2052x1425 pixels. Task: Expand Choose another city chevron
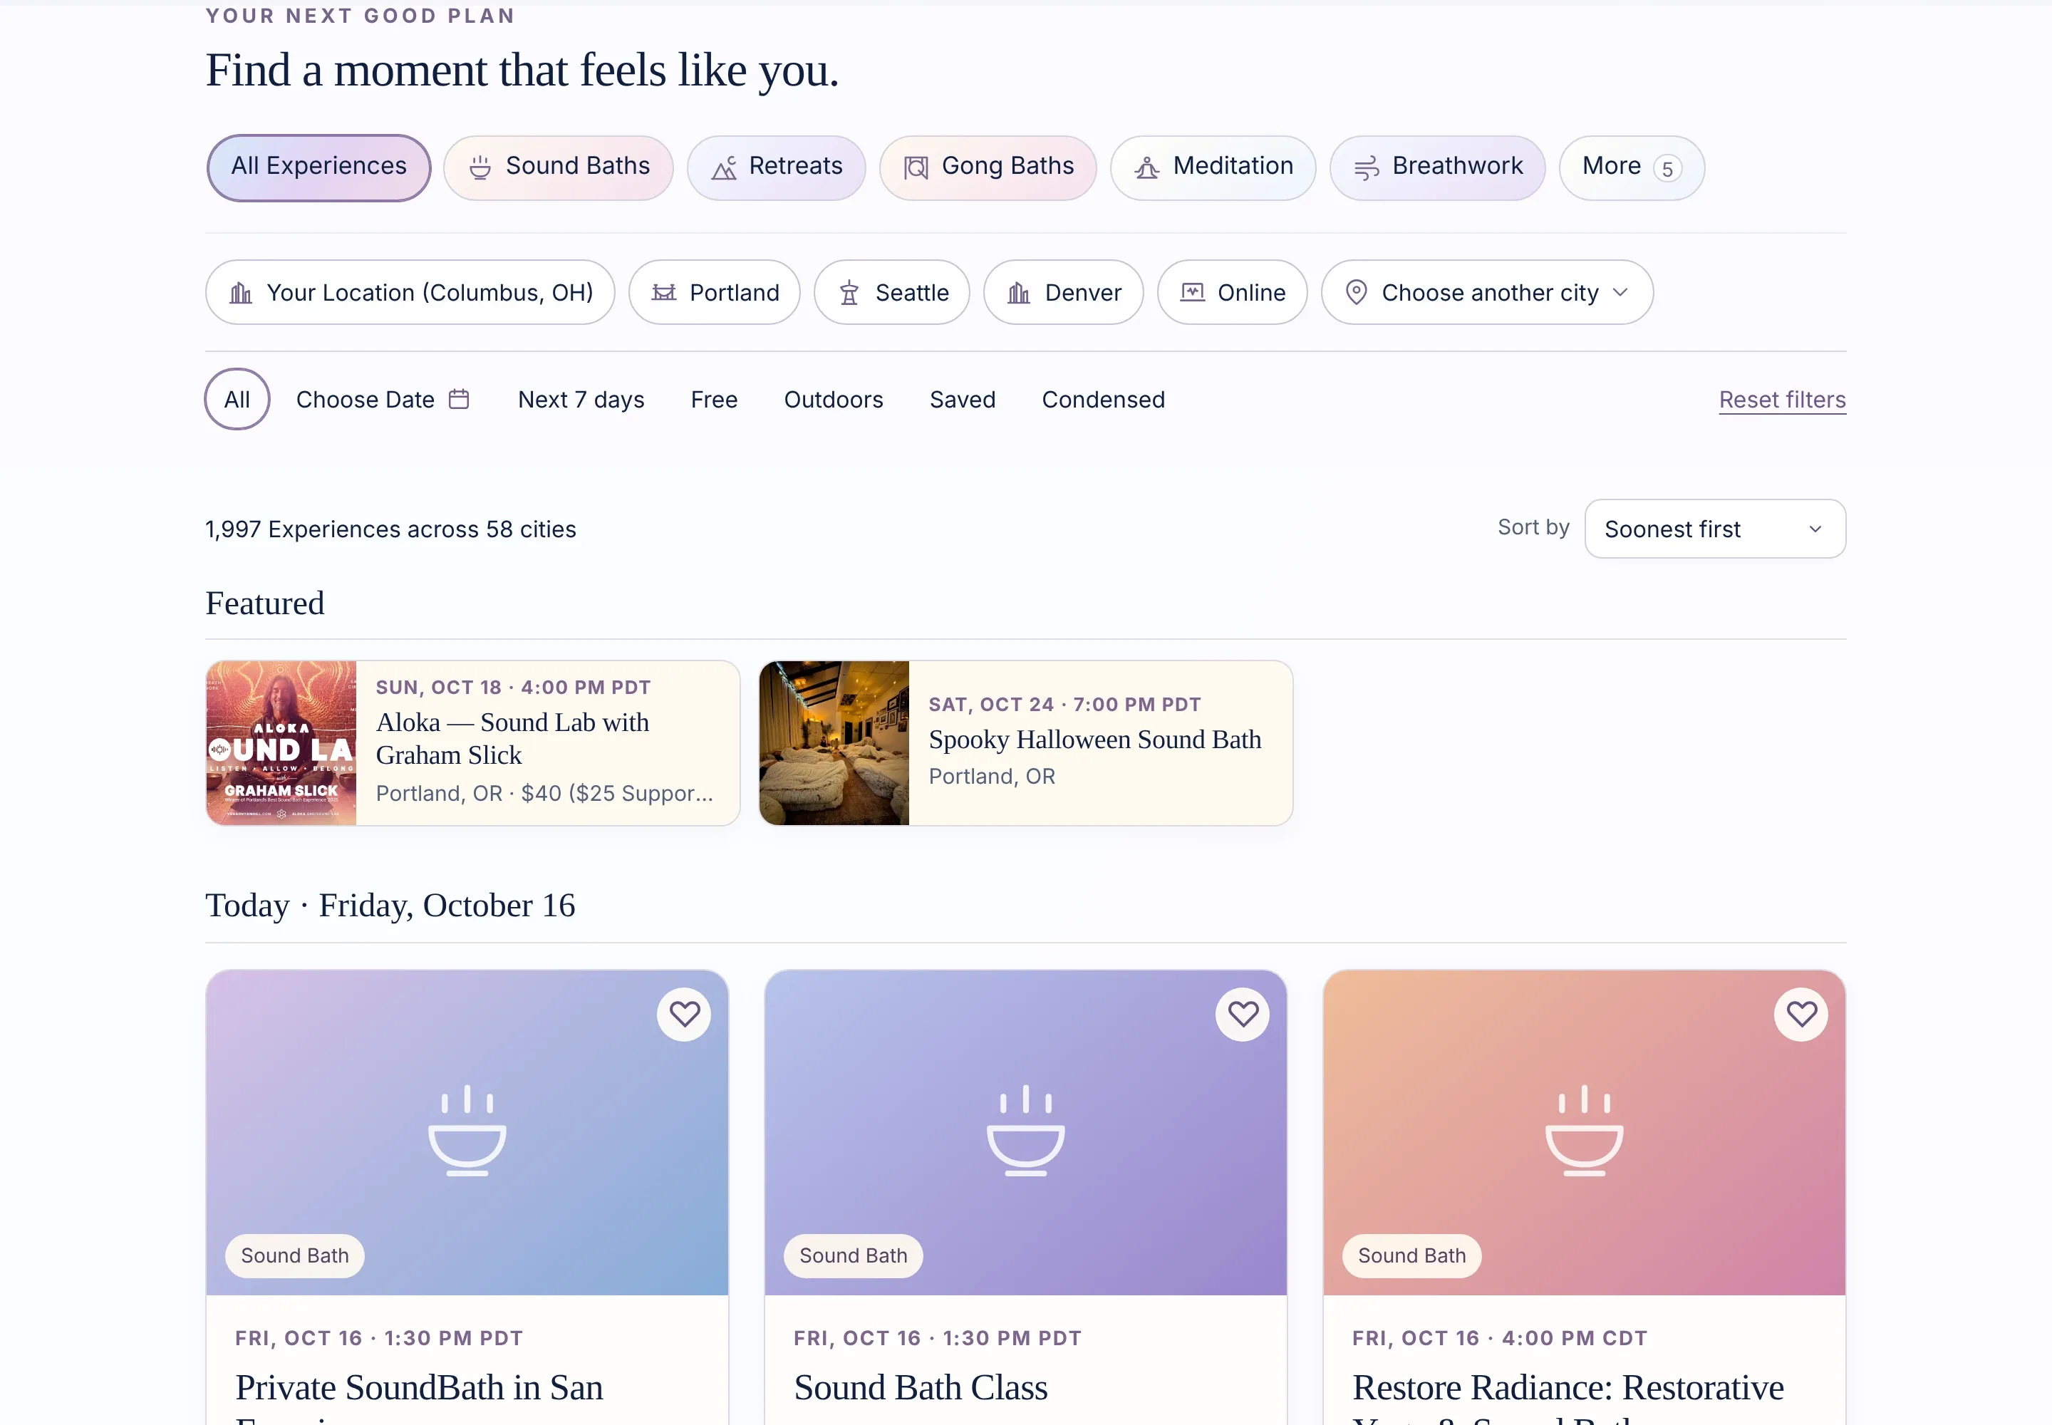click(1621, 293)
